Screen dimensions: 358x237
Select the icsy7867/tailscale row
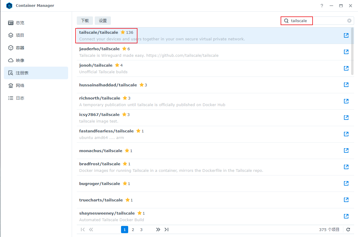(x=215, y=118)
